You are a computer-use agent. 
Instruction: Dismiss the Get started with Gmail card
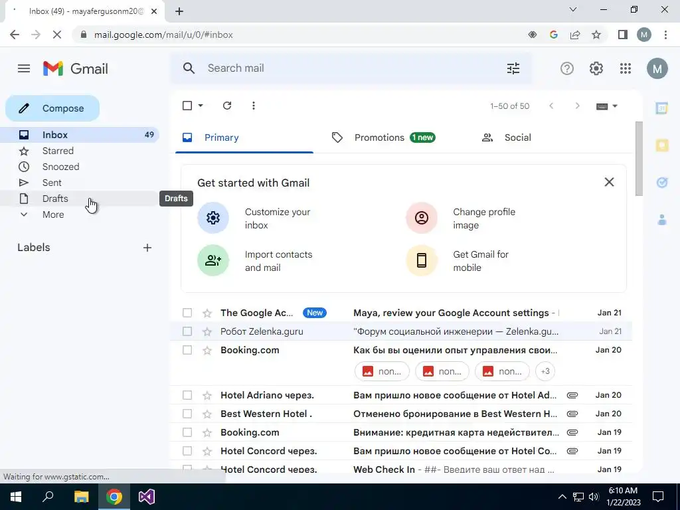[610, 182]
